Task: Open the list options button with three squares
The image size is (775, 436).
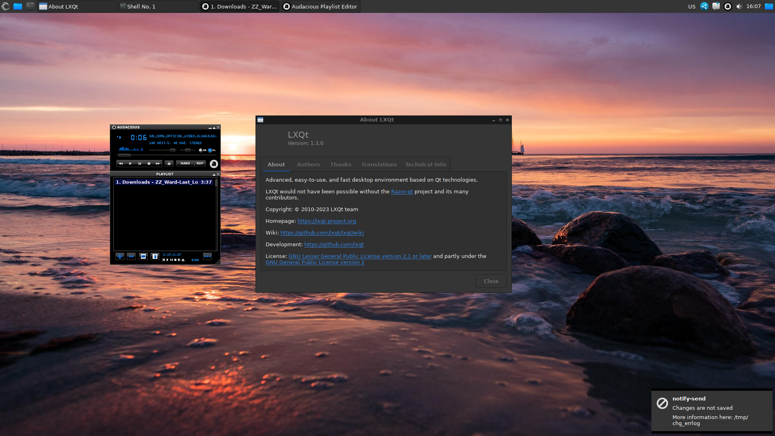Action: (207, 256)
